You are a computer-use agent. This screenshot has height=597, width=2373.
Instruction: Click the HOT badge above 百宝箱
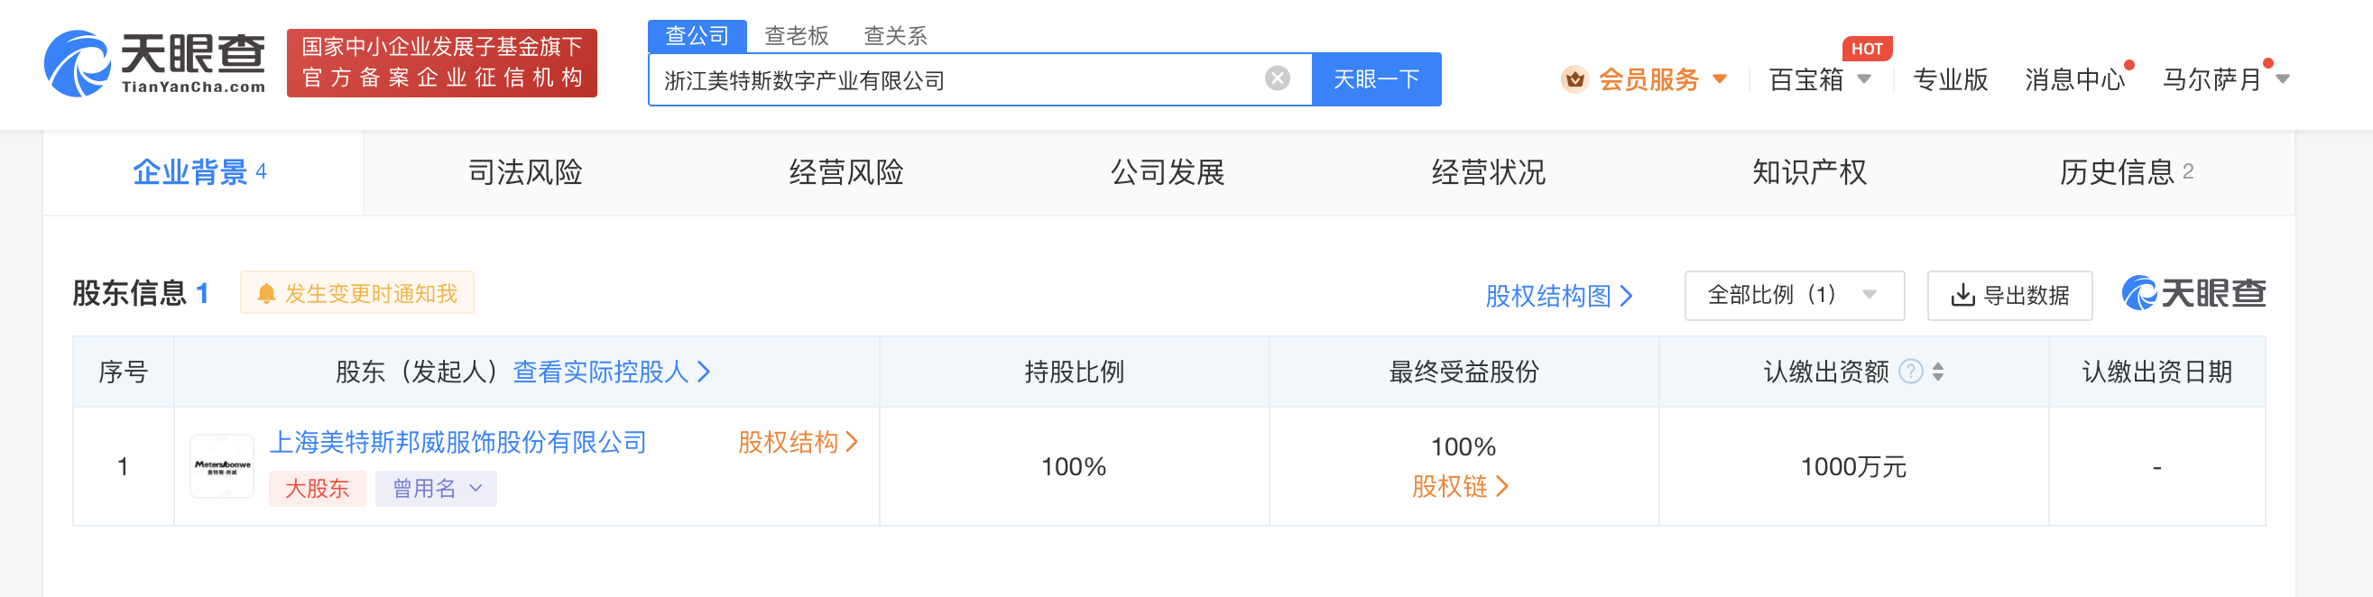1866,49
